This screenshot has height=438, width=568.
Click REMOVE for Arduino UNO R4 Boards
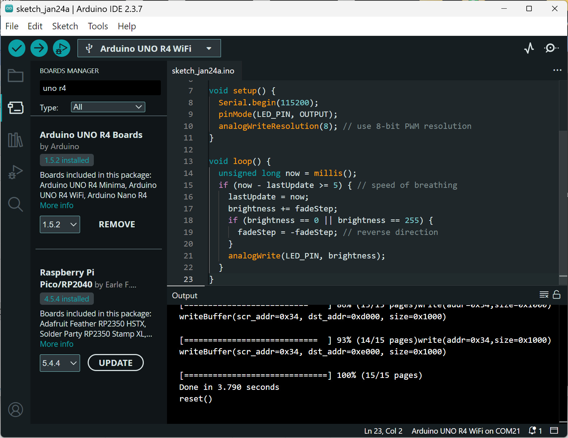117,224
